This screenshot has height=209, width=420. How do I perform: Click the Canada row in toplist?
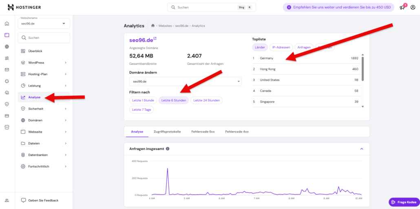[306, 91]
